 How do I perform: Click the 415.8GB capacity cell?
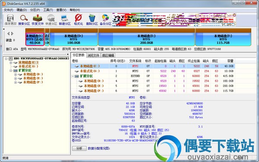(x=228, y=76)
